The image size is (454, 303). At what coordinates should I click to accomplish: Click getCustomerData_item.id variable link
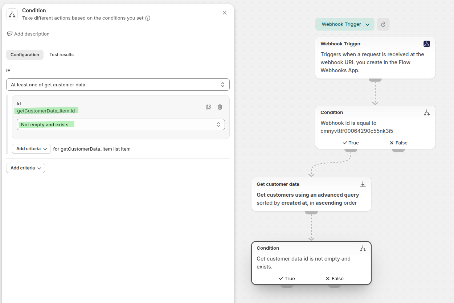point(46,111)
